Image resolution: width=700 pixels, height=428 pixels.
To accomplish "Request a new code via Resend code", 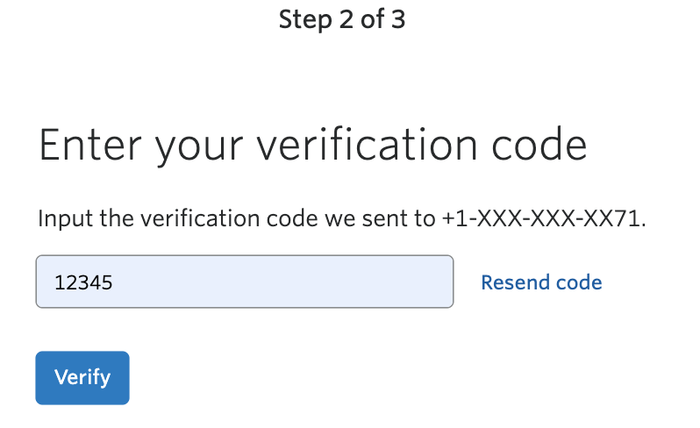I will coord(541,282).
